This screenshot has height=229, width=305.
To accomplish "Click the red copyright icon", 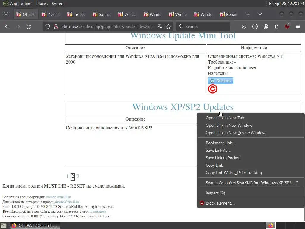I will 212,89.
